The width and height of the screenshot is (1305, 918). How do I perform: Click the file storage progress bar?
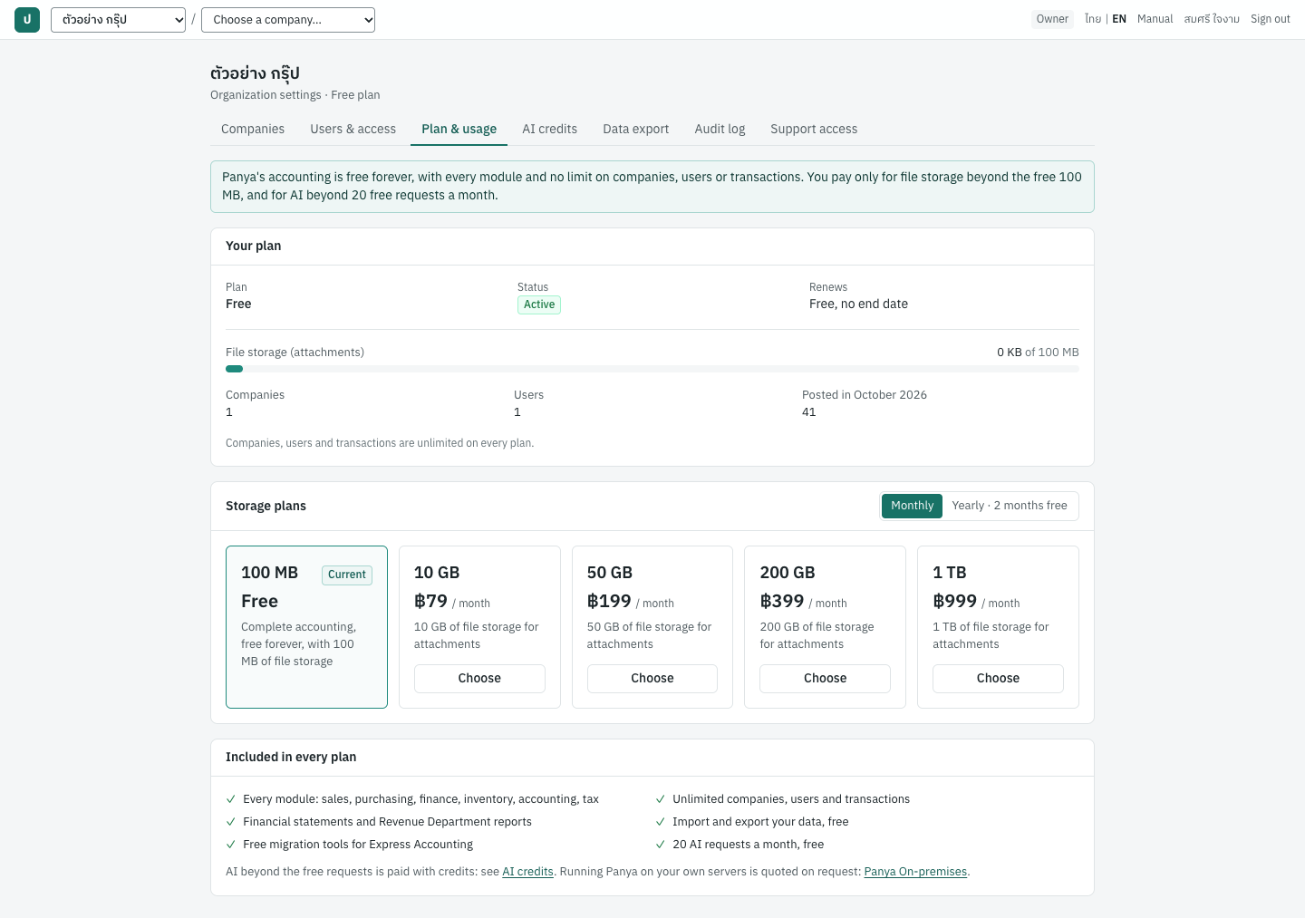click(652, 369)
